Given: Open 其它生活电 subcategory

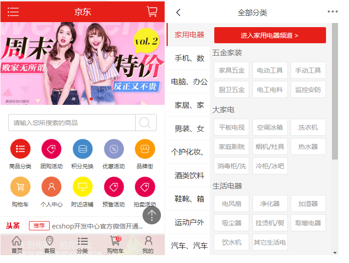Looking at the screenshot, I should 270,242.
